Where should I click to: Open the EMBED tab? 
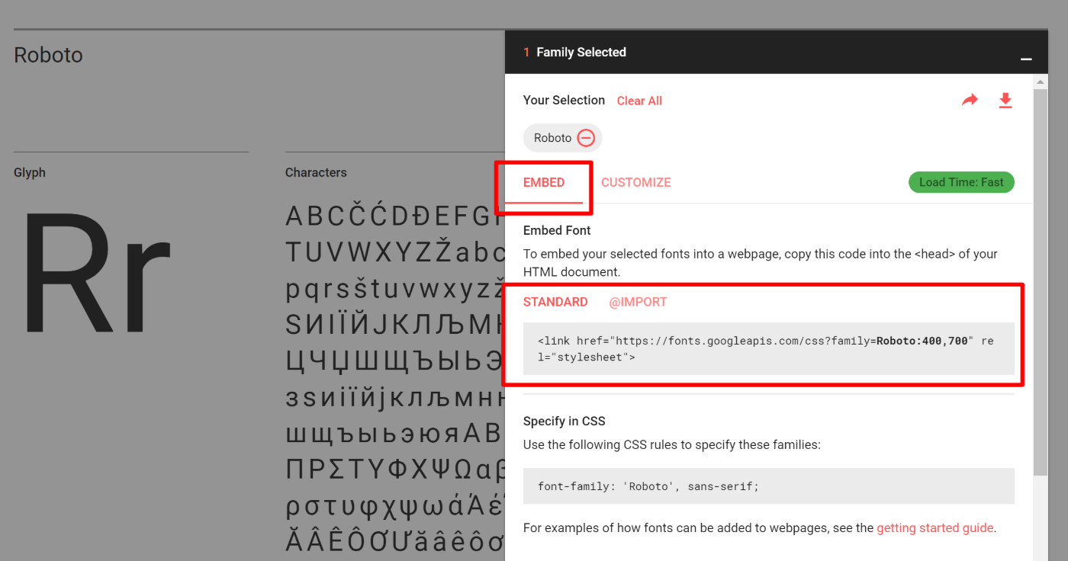pyautogui.click(x=543, y=182)
